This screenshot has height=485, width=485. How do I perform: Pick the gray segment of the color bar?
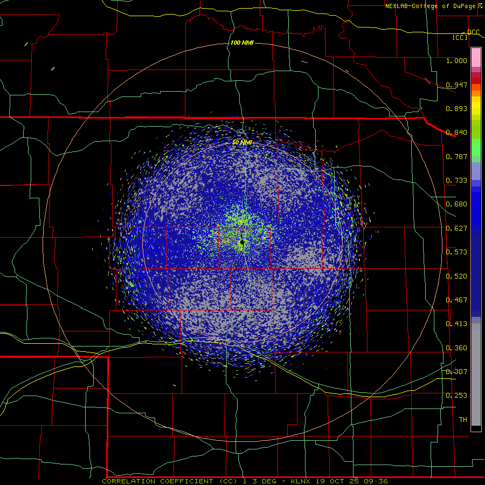pyautogui.click(x=476, y=375)
